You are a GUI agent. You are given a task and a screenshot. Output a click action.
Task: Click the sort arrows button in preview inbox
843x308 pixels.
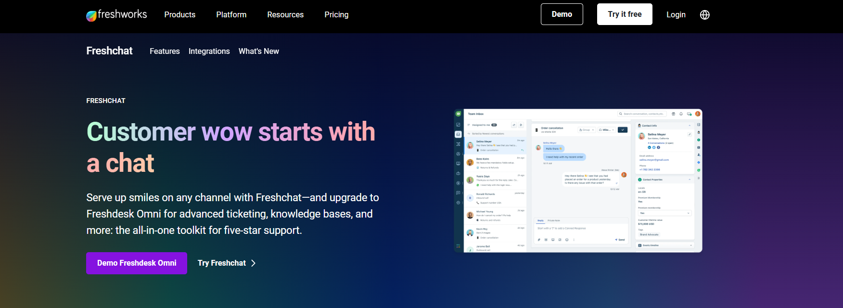coord(514,125)
